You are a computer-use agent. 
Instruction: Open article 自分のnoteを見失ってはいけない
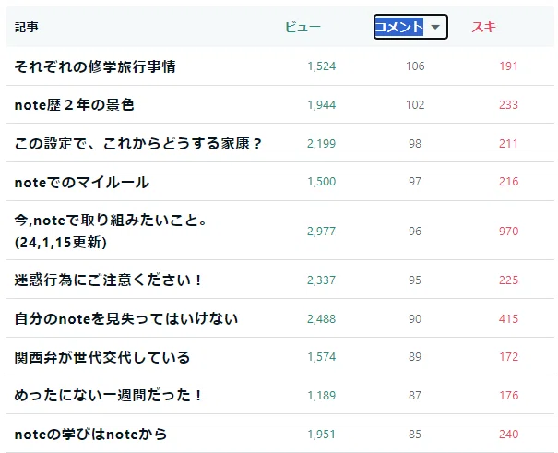(126, 318)
